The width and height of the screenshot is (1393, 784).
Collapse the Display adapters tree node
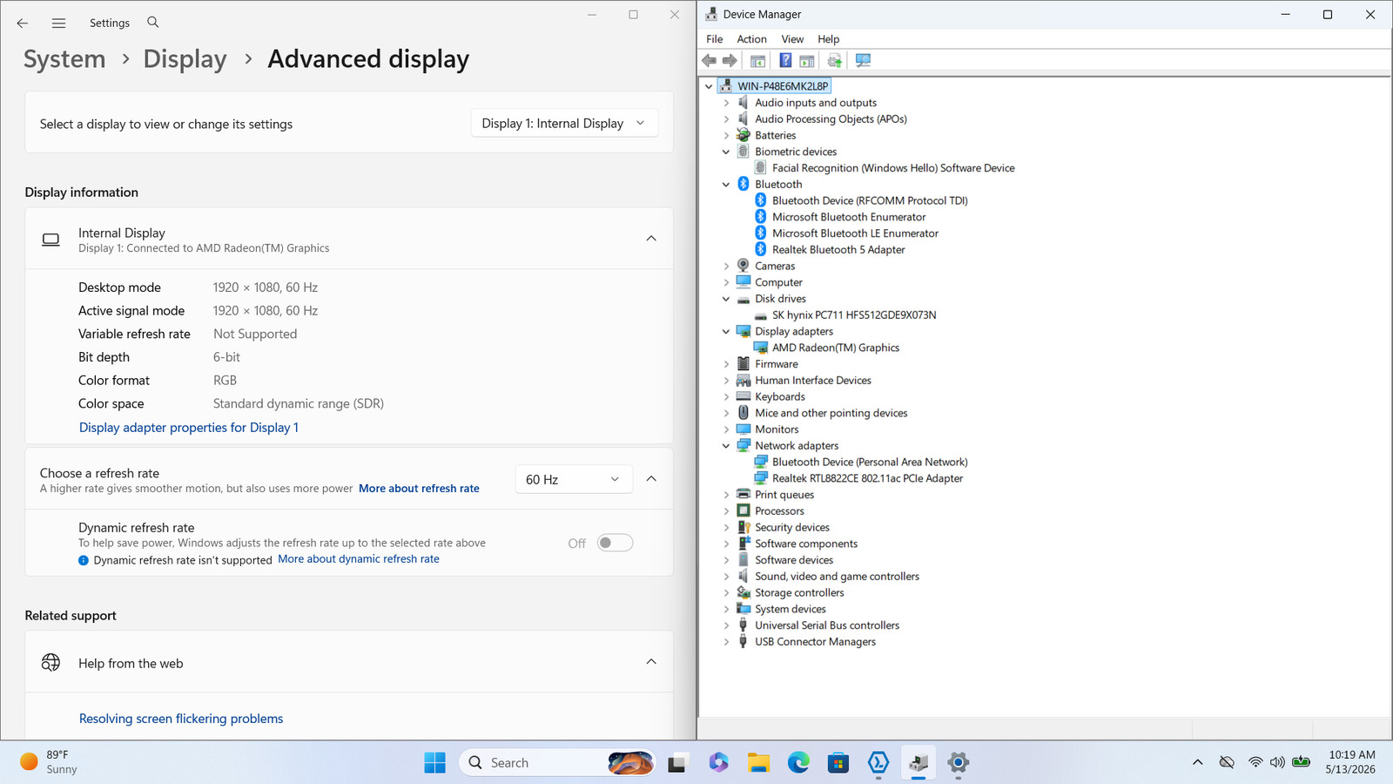pyautogui.click(x=726, y=332)
